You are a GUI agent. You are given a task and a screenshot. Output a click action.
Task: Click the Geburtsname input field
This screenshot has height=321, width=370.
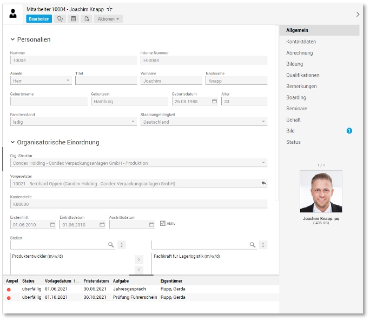49,102
